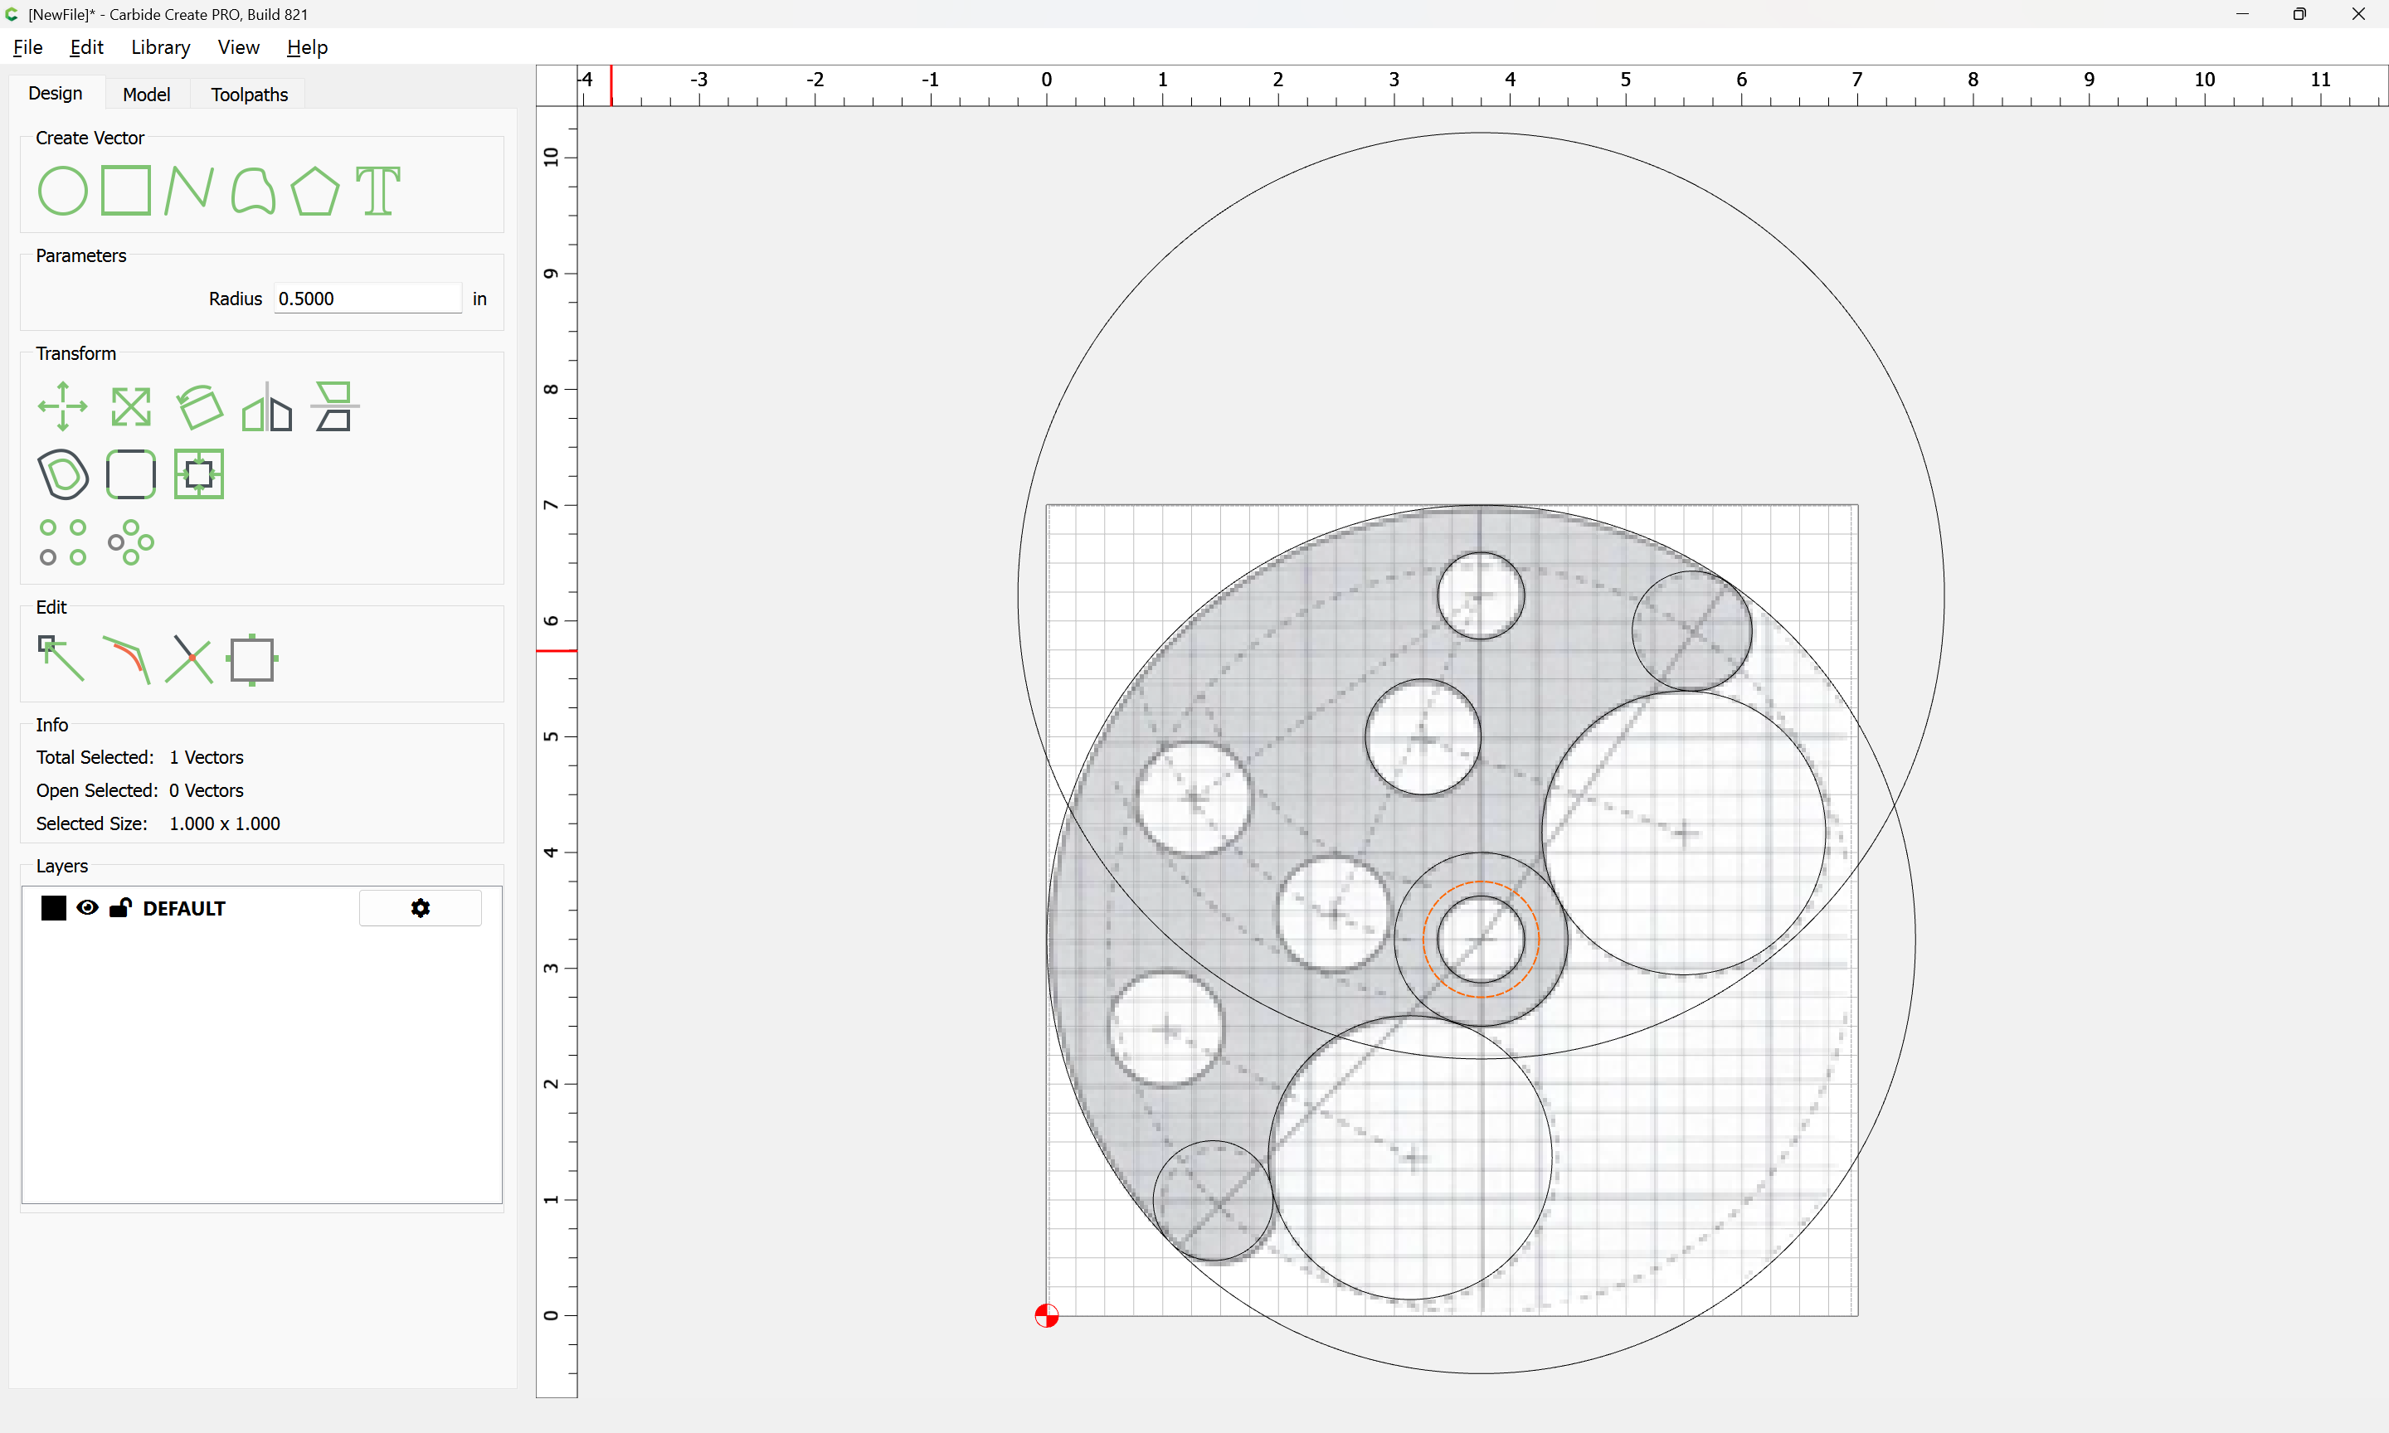Open the Linear Array tool
Screen dimensions: 2389x1433
point(63,542)
